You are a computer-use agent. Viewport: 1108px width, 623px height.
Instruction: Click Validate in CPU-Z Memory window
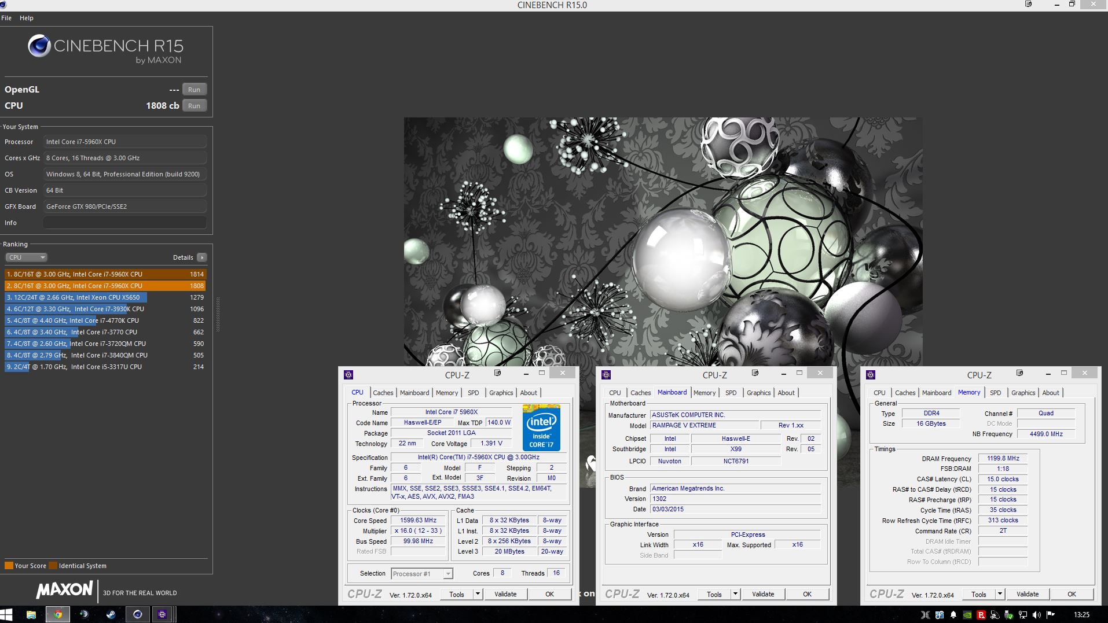tap(1028, 594)
